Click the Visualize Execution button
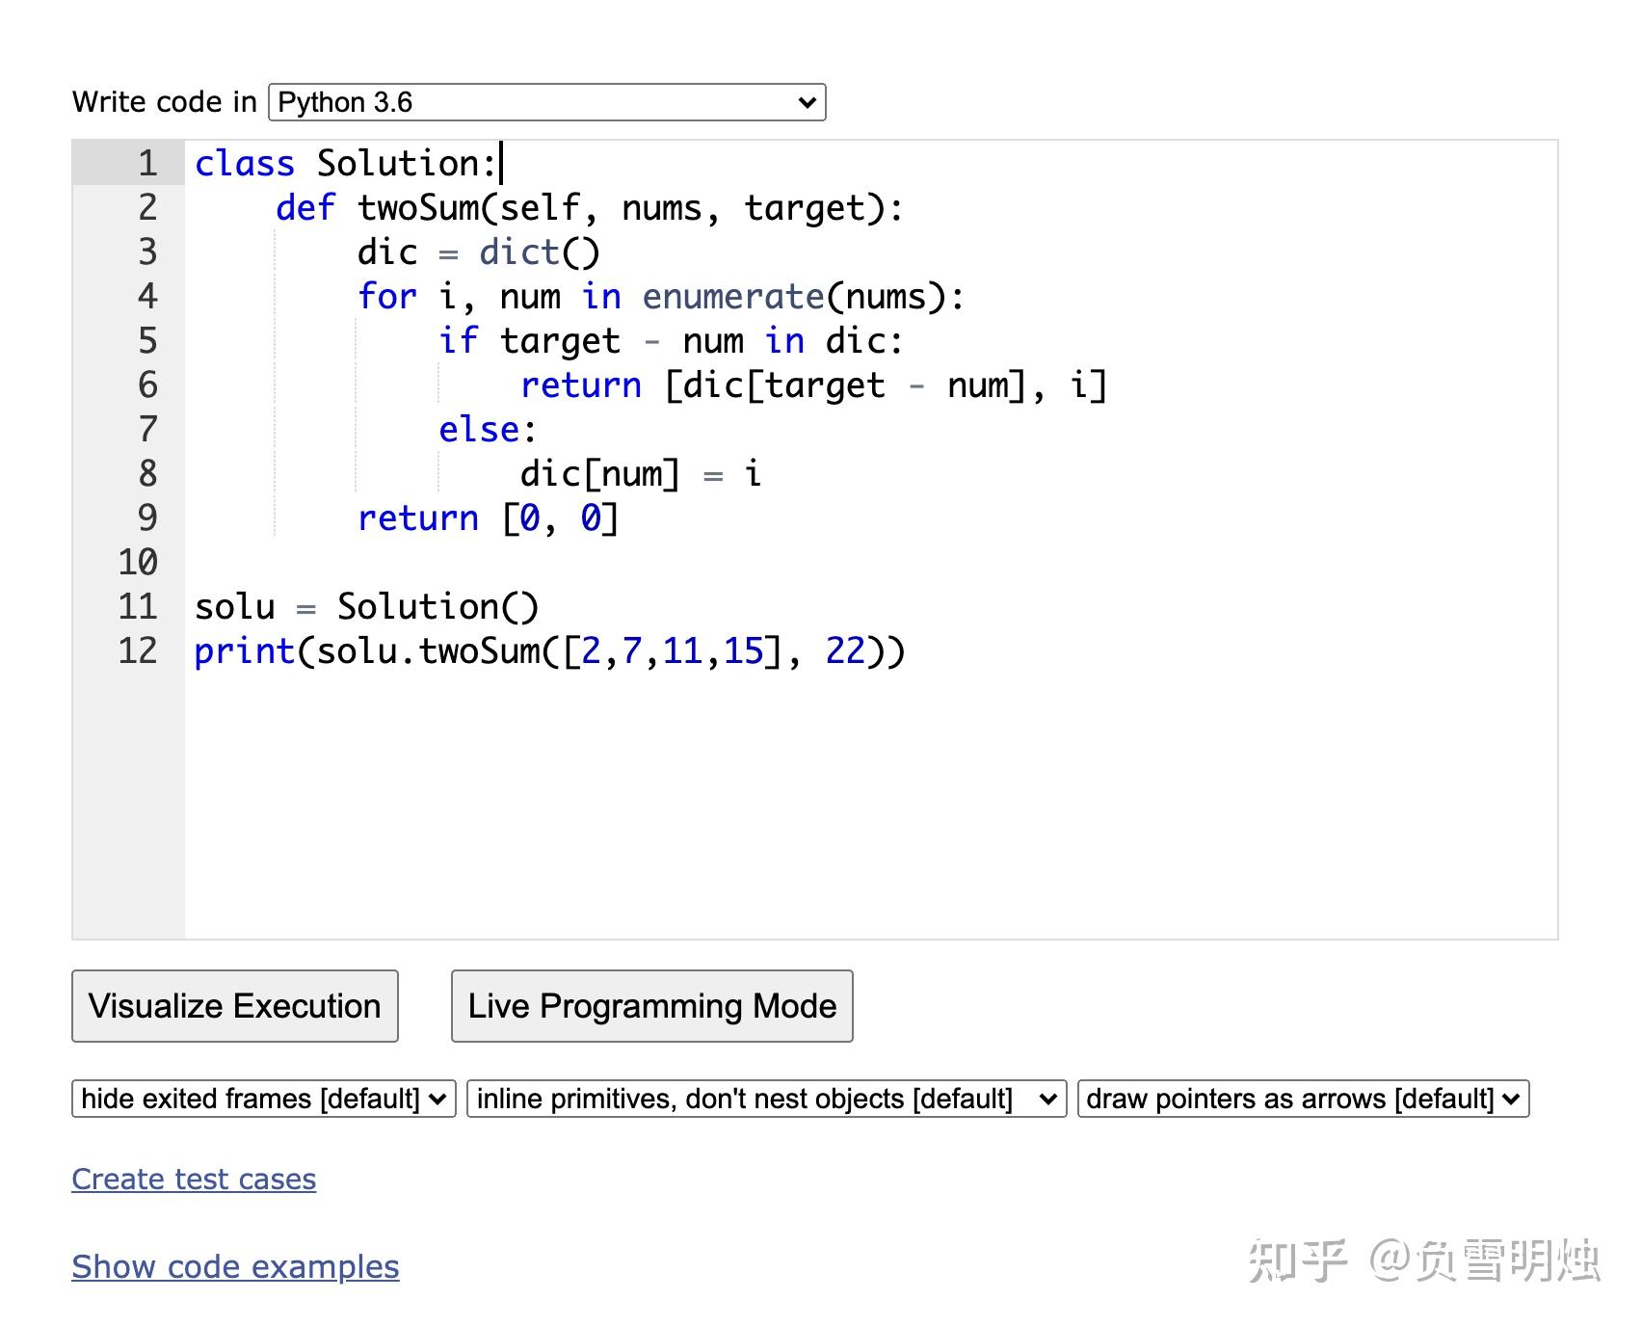 [x=234, y=1006]
